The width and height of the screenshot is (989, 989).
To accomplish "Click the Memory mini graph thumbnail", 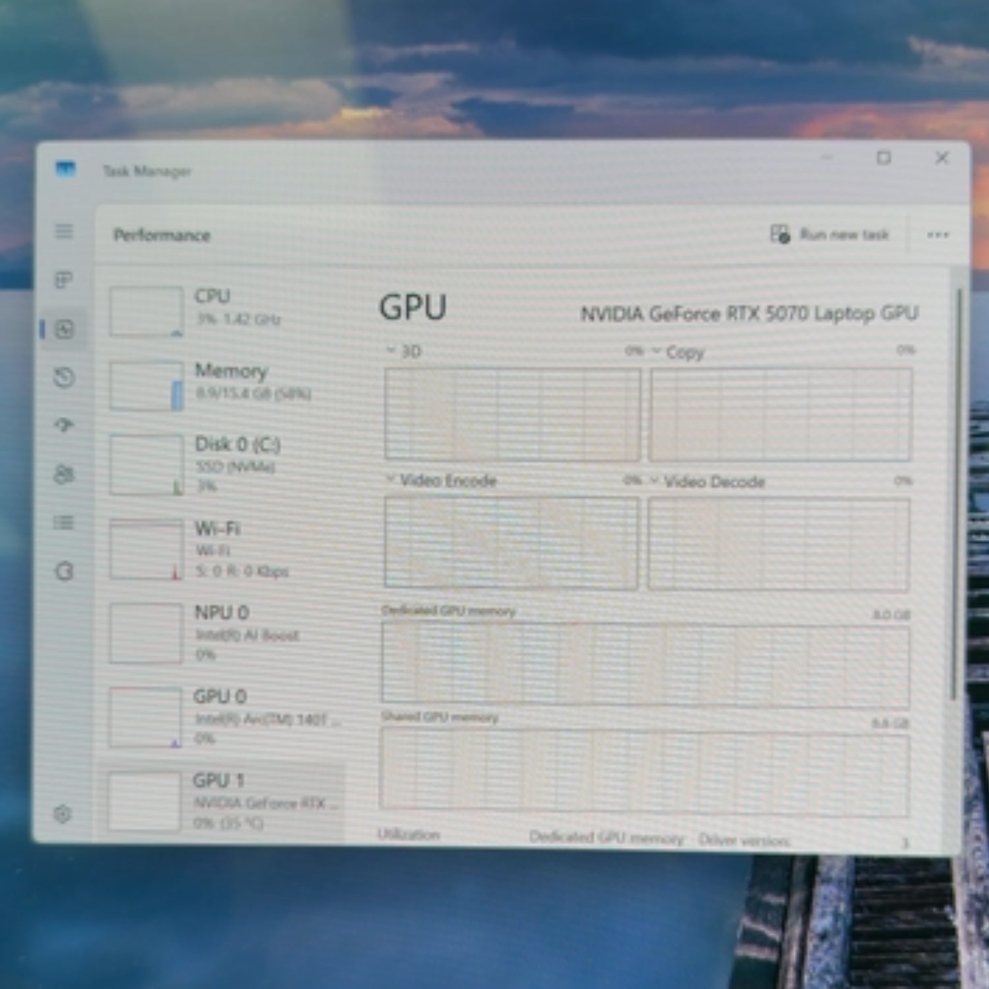I will point(146,385).
